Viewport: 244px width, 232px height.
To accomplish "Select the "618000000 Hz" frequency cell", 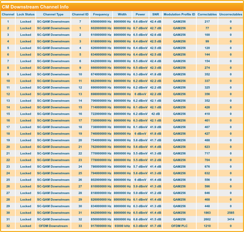I will tap(101, 42).
